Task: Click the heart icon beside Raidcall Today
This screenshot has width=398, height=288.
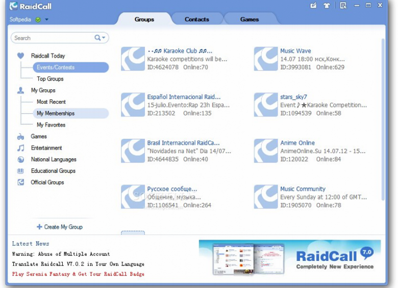Action: [20, 56]
